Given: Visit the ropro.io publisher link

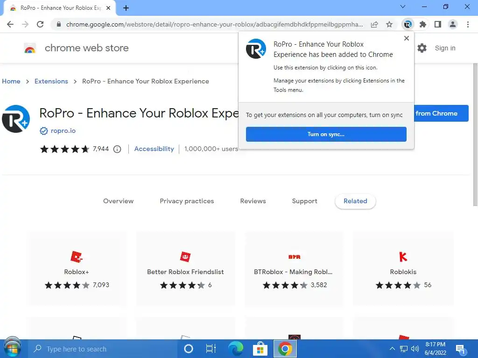Looking at the screenshot, I should point(63,131).
